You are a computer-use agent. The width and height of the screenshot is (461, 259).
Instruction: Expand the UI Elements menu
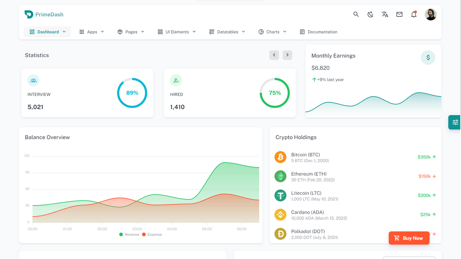[176, 32]
